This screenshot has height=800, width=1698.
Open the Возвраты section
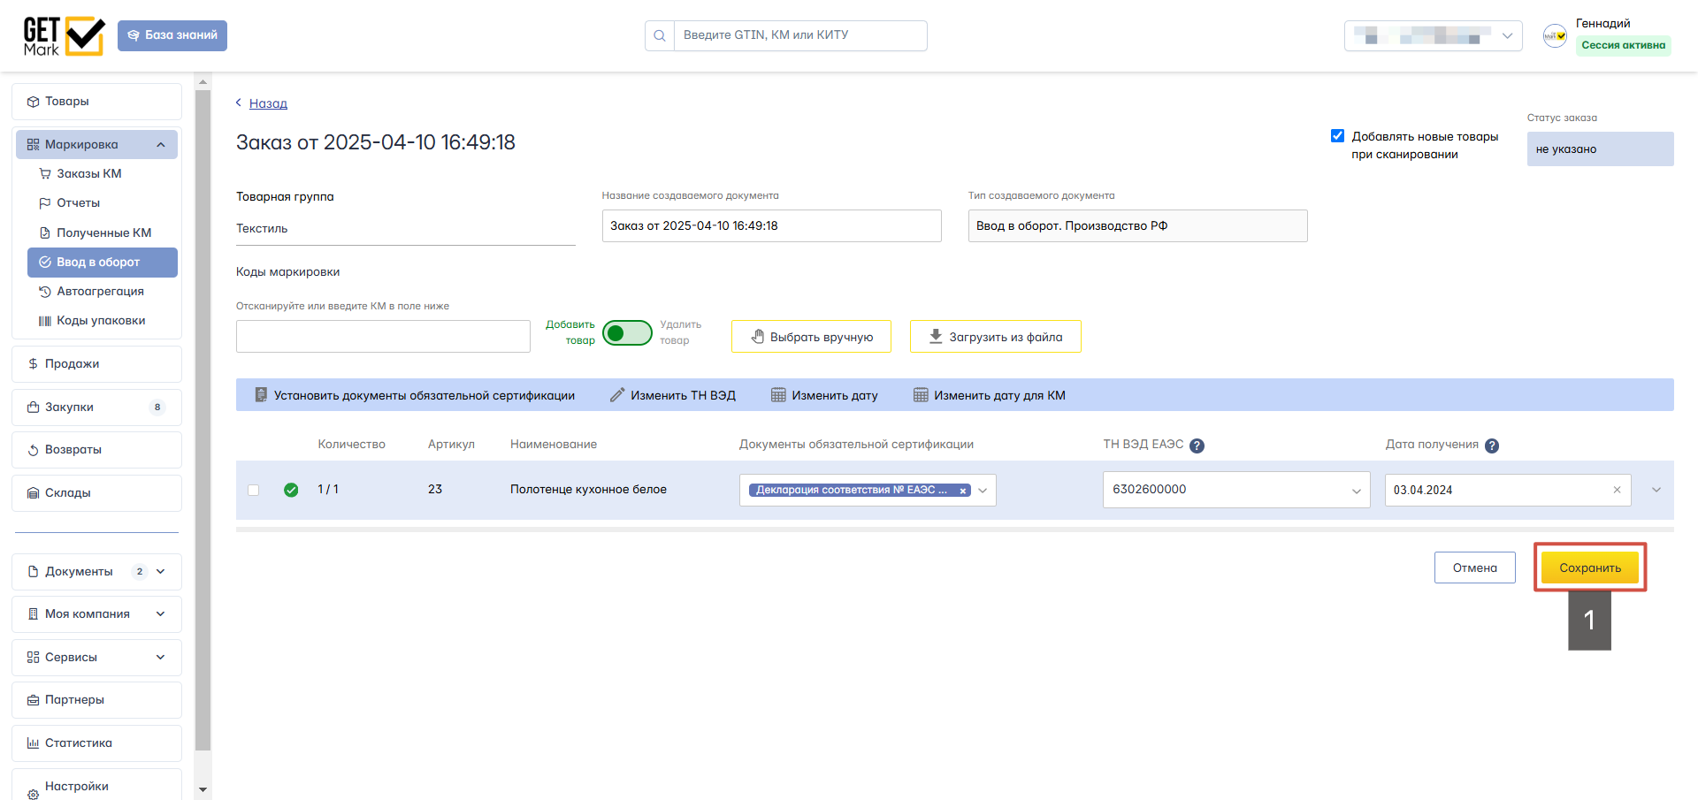pyautogui.click(x=96, y=450)
